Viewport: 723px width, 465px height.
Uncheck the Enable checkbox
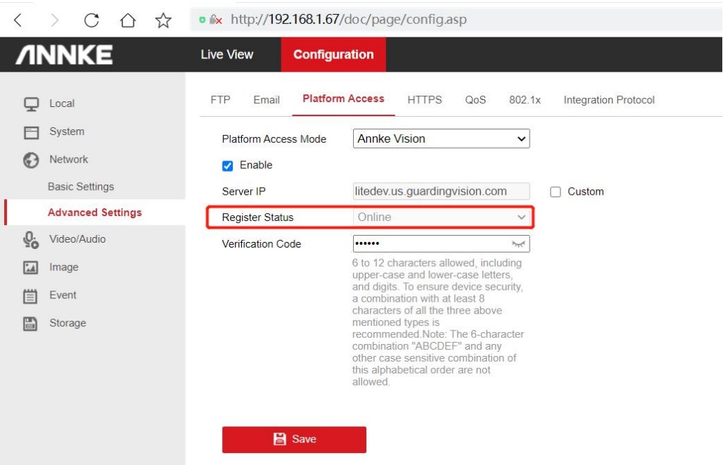227,166
